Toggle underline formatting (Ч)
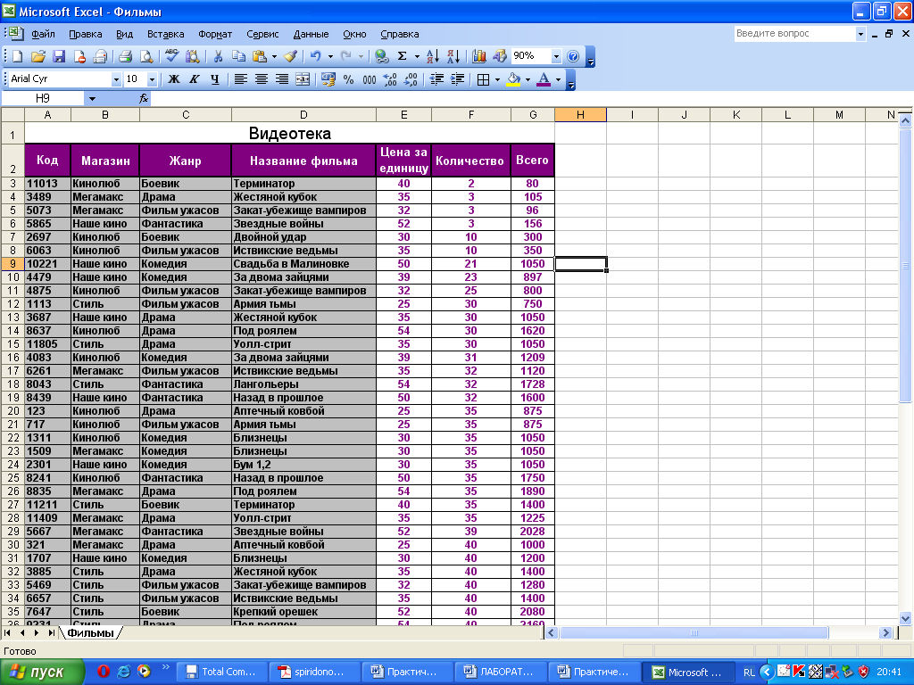This screenshot has height=685, width=914. (214, 79)
